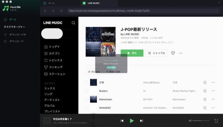
Task: Open ミックス in library
Action: pyautogui.click(x=50, y=89)
